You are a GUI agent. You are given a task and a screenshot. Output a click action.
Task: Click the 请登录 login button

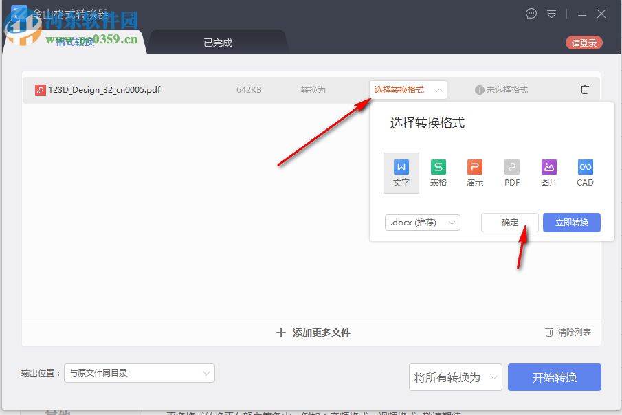pyautogui.click(x=584, y=43)
